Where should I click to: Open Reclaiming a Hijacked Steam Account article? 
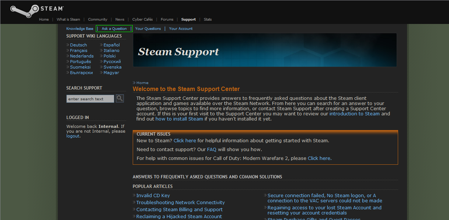[179, 217]
